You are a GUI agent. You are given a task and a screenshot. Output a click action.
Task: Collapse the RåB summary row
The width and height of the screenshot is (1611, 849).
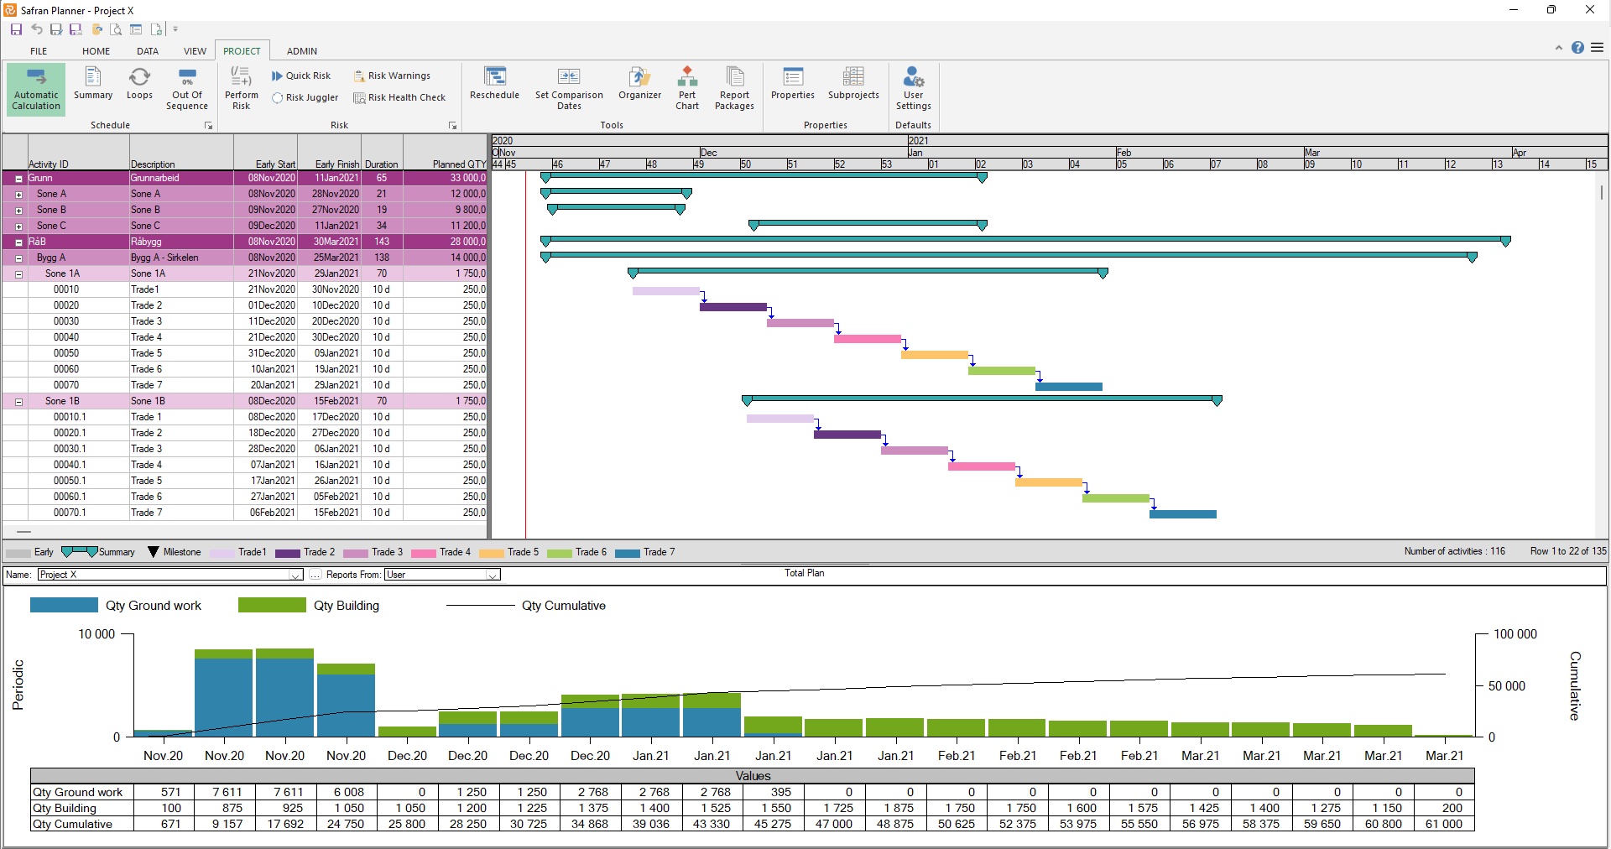tap(18, 242)
